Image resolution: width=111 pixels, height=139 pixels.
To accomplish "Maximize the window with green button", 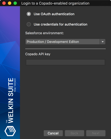I will click(x=15, y=3).
